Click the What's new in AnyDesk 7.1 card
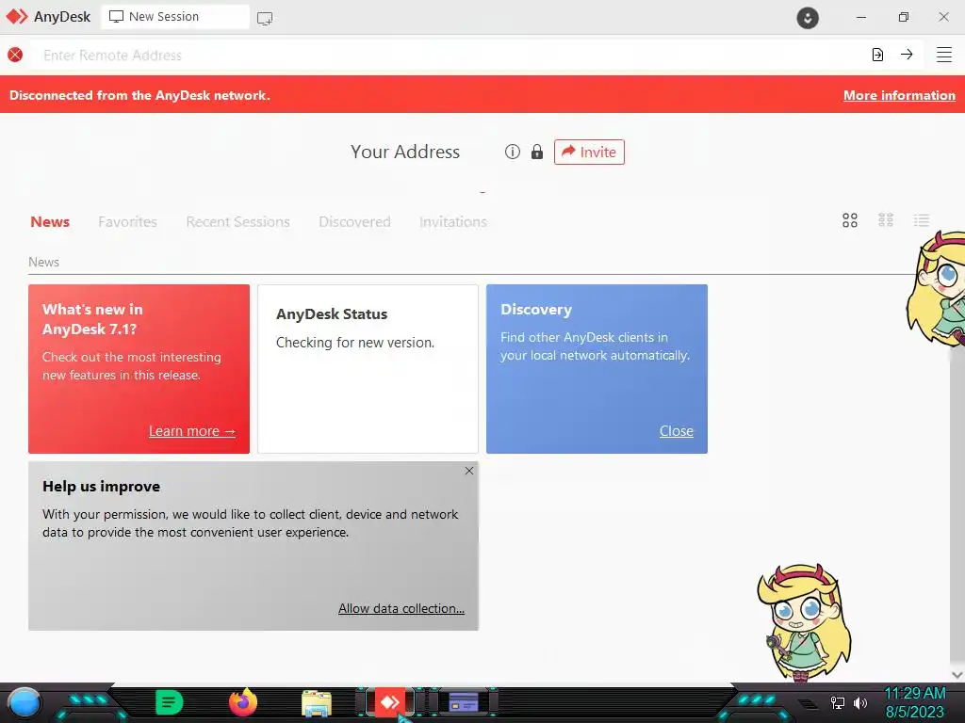Image resolution: width=965 pixels, height=723 pixels. 139,369
